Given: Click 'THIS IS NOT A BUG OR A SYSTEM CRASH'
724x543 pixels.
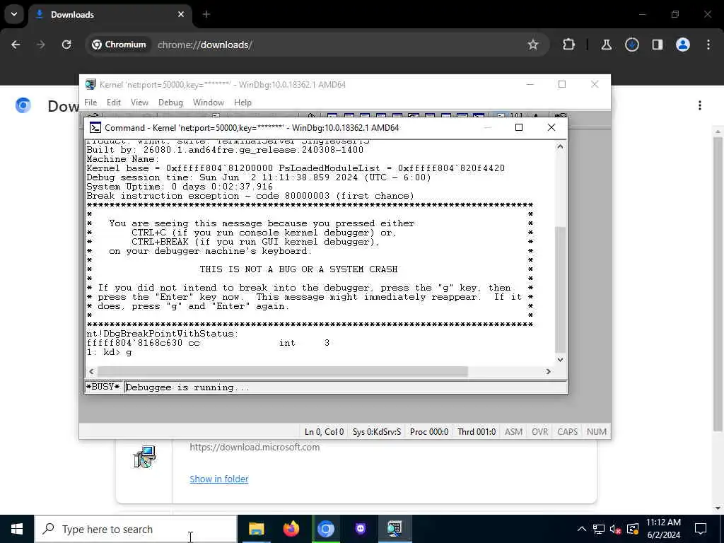Looking at the screenshot, I should pyautogui.click(x=298, y=269).
